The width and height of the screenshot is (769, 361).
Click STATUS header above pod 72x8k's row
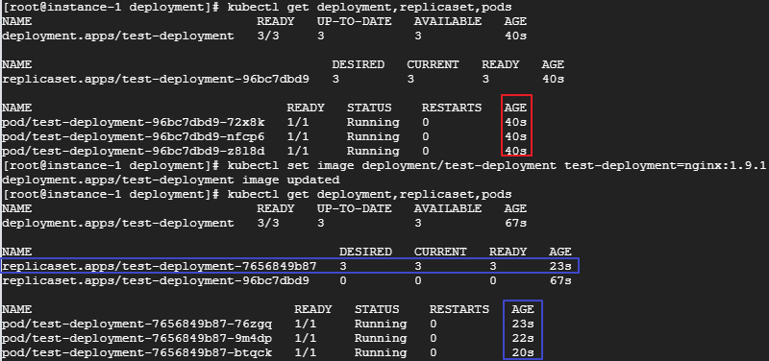coord(369,108)
